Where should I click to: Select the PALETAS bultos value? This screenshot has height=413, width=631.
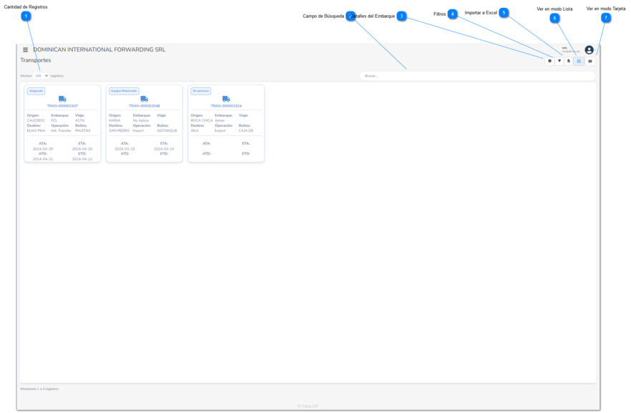click(83, 131)
